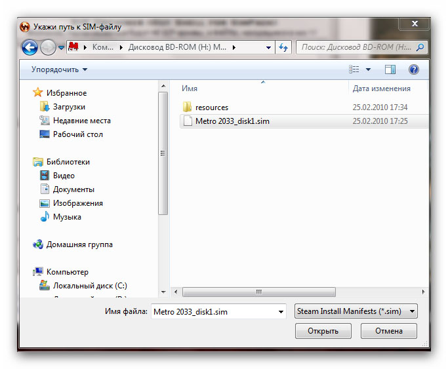This screenshot has height=369, width=448.
Task: Open the "Упорядочить" menu
Action: [59, 69]
